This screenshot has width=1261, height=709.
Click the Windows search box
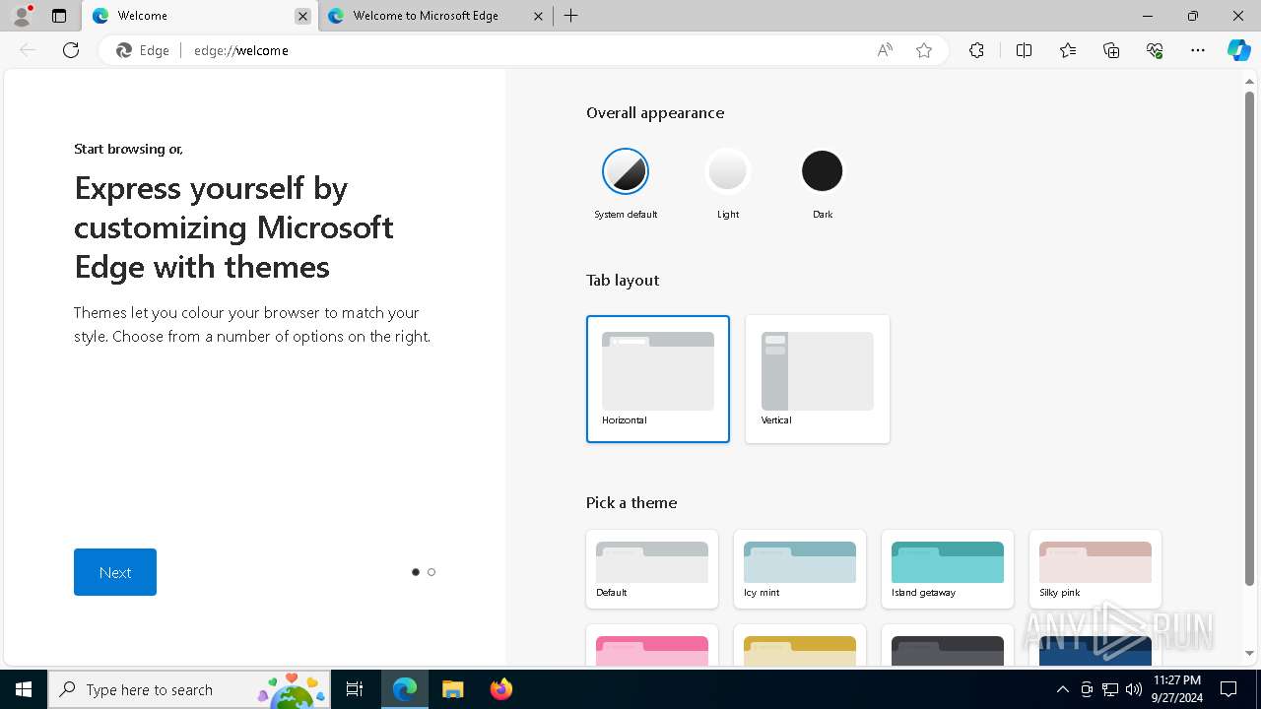click(x=189, y=689)
